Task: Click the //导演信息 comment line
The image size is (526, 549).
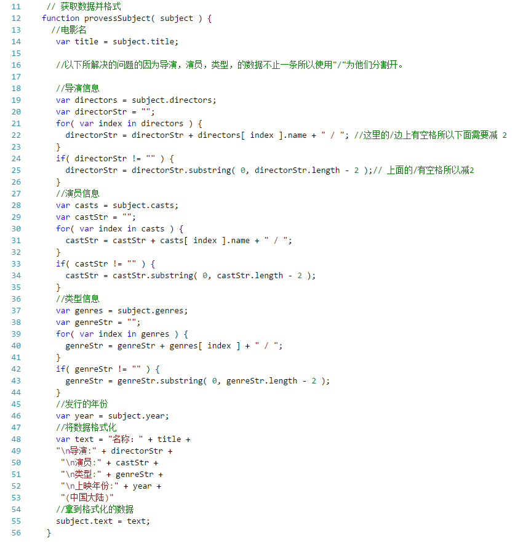Action: pos(78,88)
